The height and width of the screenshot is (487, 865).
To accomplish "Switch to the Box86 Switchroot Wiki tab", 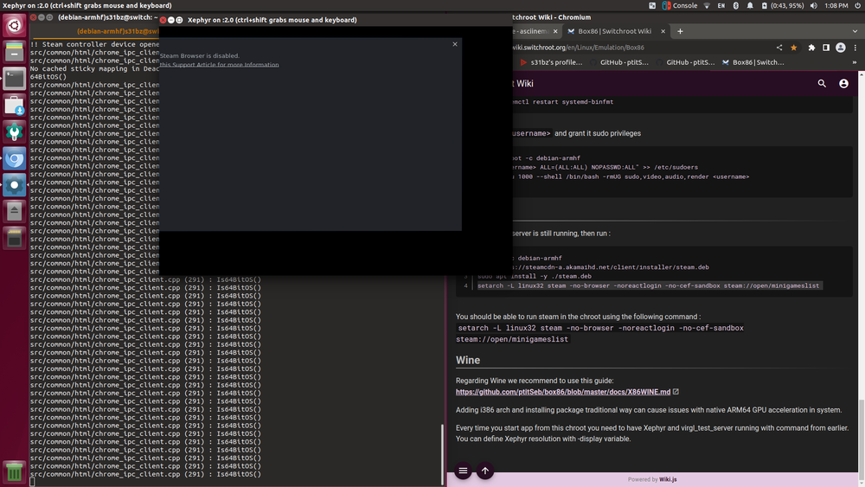I will [x=614, y=31].
